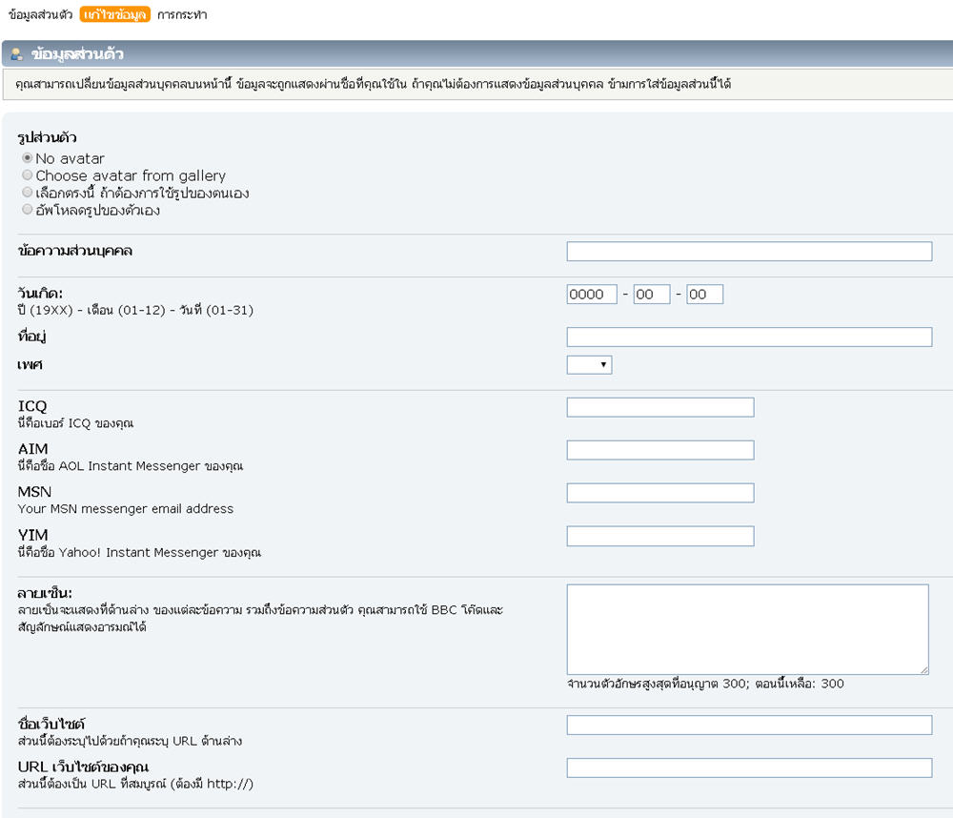Click the website URL input field

749,767
